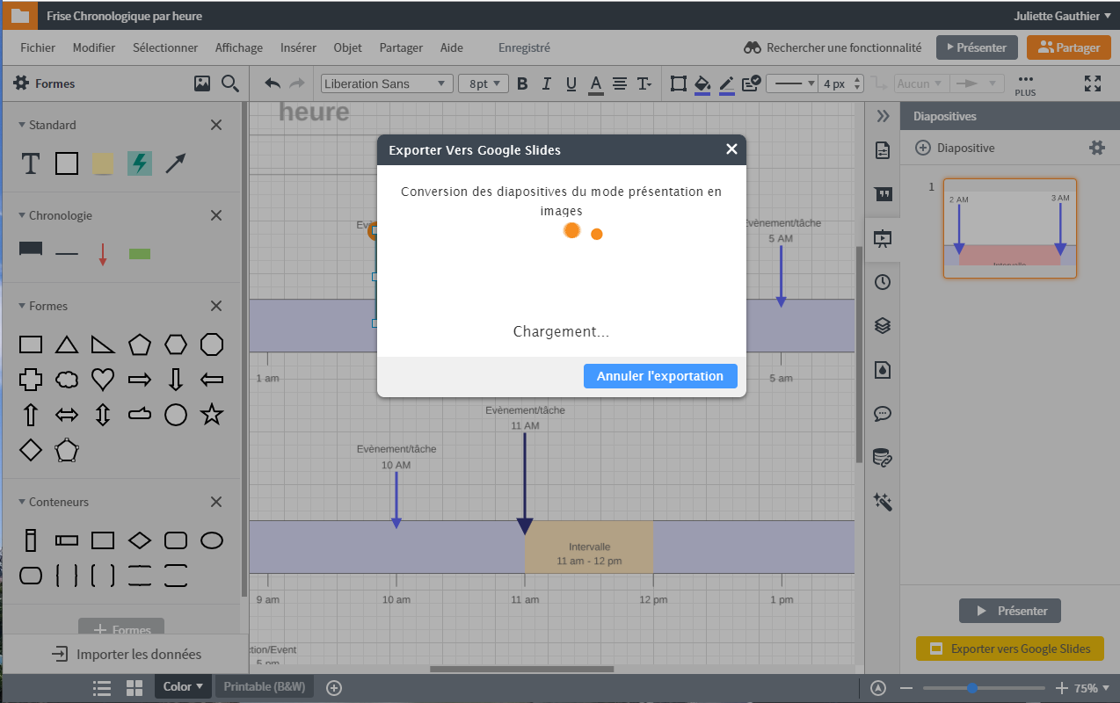Open the comments speech bubble icon
Image resolution: width=1120 pixels, height=703 pixels.
click(x=883, y=413)
